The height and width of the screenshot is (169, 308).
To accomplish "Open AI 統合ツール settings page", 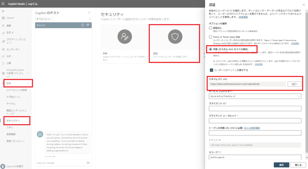I will tap(13, 97).
